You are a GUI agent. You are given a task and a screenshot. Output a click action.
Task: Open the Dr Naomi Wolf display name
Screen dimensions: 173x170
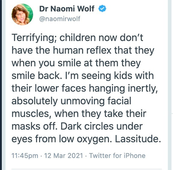click(x=67, y=9)
